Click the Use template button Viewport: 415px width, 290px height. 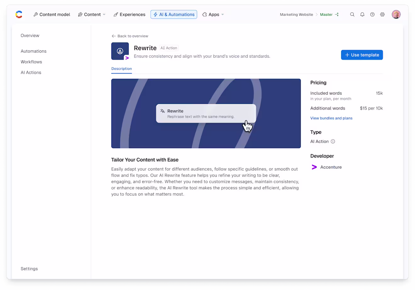tap(362, 55)
